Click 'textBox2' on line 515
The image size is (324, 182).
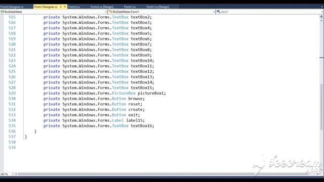(140, 17)
